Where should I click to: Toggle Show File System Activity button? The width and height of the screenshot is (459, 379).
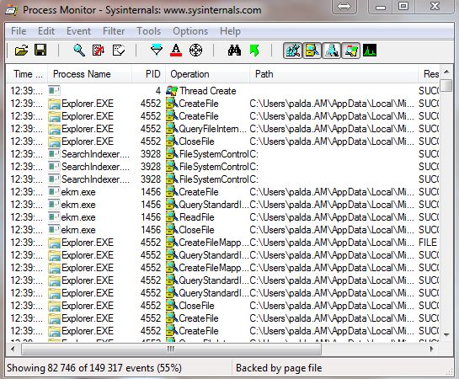312,51
